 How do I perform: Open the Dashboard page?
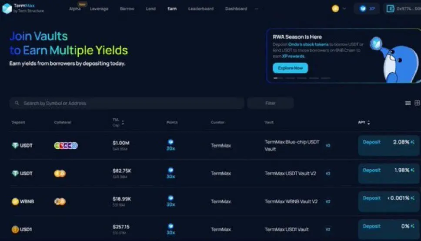tap(236, 9)
